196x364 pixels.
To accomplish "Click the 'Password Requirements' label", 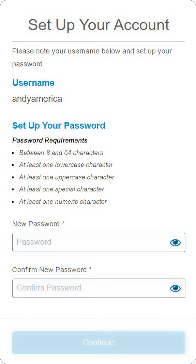I will pyautogui.click(x=50, y=141).
